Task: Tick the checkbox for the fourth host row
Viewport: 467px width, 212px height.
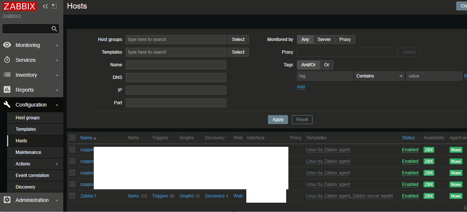Action: [x=72, y=184]
